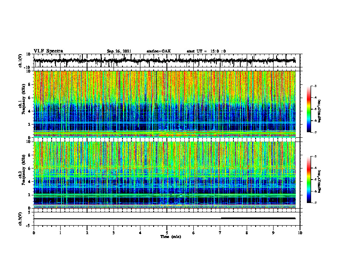
Task: Select the ch.2 "Frequency (kHz)" axis label
Action: tap(24, 170)
